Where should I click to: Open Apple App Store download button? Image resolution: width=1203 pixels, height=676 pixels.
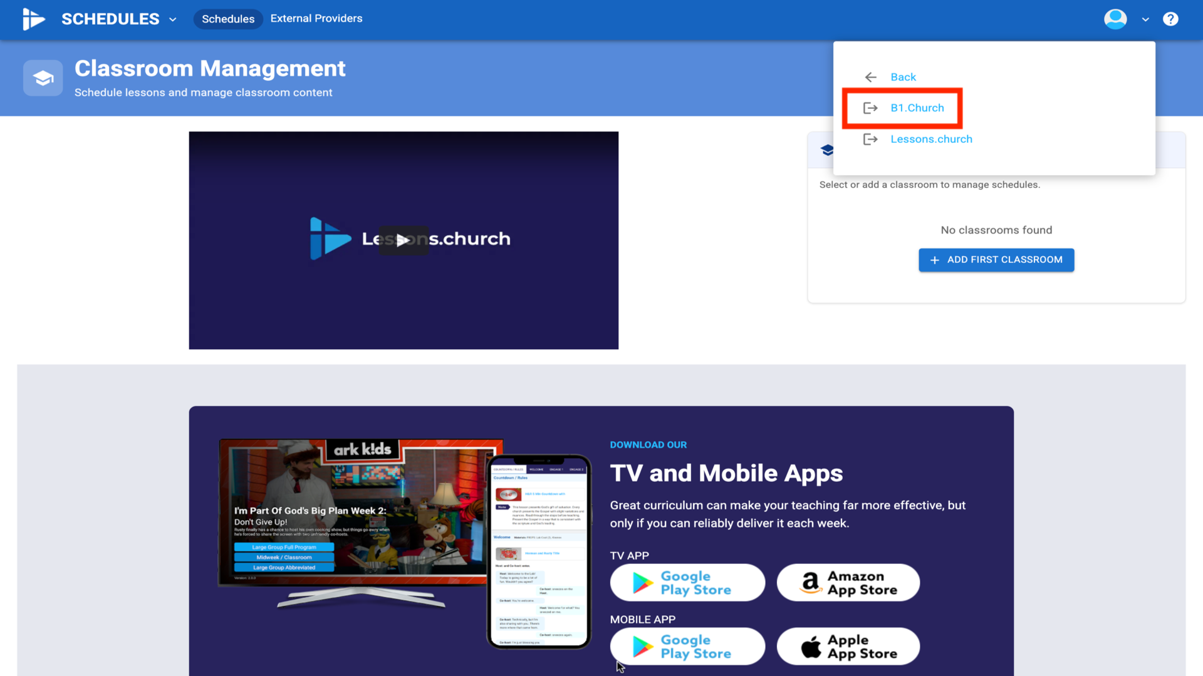[848, 647]
